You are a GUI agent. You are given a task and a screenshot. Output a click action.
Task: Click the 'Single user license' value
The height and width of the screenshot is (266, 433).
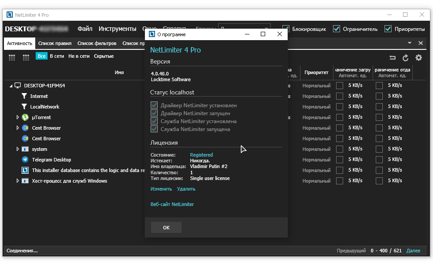pos(210,178)
